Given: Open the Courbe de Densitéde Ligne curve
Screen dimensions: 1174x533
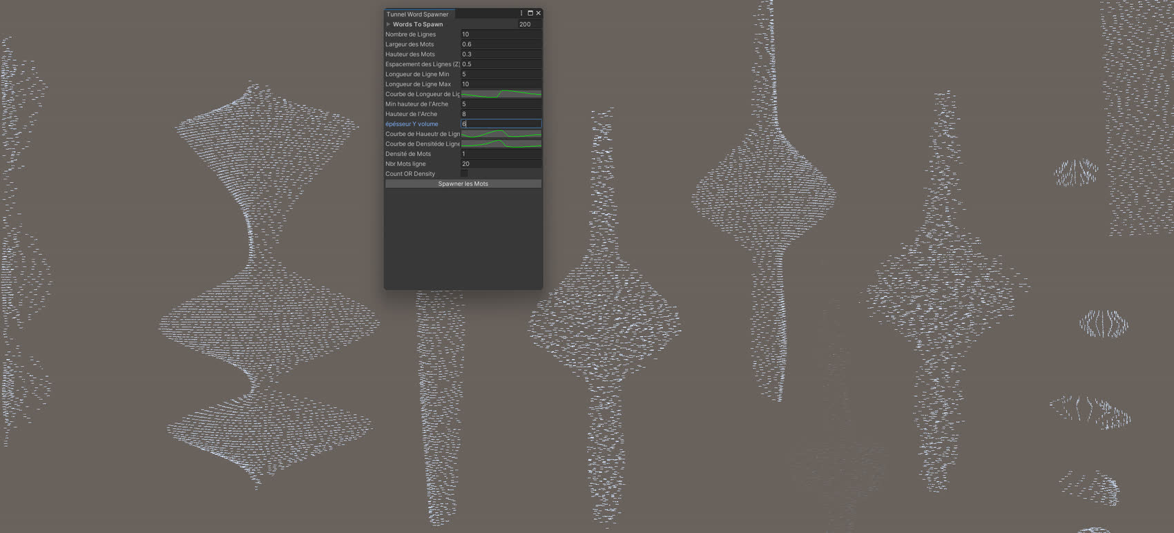Looking at the screenshot, I should (x=501, y=144).
